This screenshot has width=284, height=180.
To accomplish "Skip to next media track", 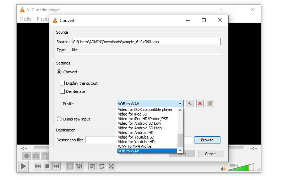I will coord(56,166).
